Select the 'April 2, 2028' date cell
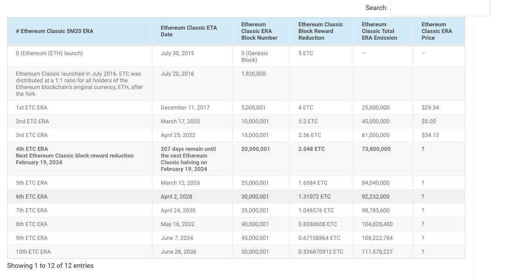 pos(192,196)
